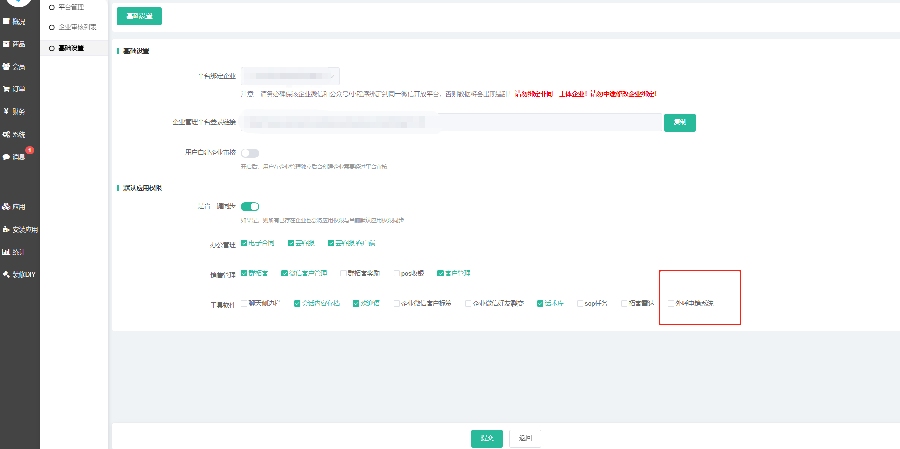Tick the pos收银 checkbox

pos(397,273)
